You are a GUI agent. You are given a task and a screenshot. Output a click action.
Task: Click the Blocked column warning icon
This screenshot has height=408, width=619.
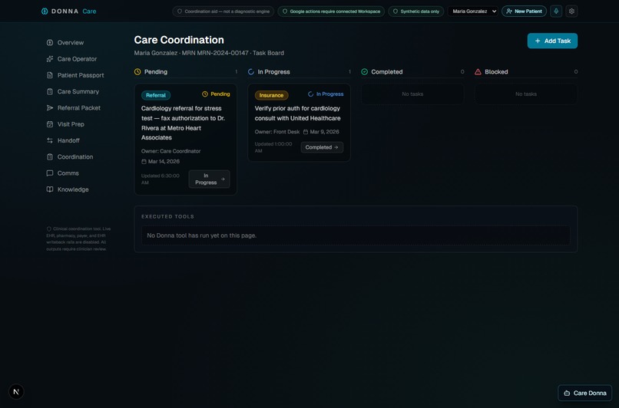coord(478,72)
